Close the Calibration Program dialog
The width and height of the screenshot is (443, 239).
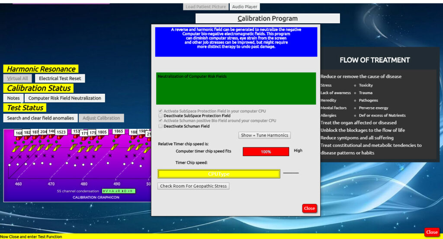coord(309,208)
